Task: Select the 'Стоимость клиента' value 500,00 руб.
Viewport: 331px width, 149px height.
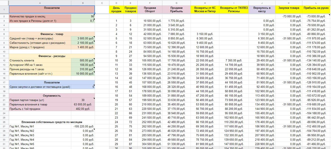Action: pos(83,60)
